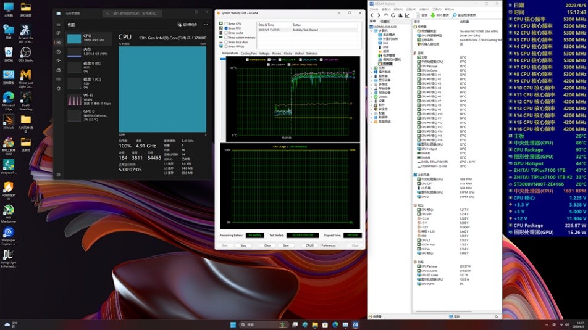The width and height of the screenshot is (588, 330).
Task: Collapse the computer node in AIDA64 tree
Action: (x=371, y=30)
